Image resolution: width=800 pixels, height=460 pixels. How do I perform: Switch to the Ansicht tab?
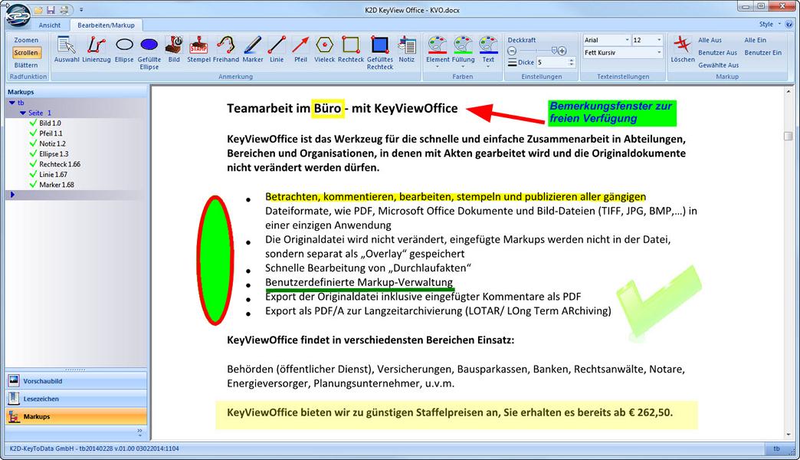[50, 25]
